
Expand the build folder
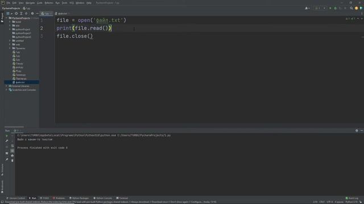click(10, 22)
